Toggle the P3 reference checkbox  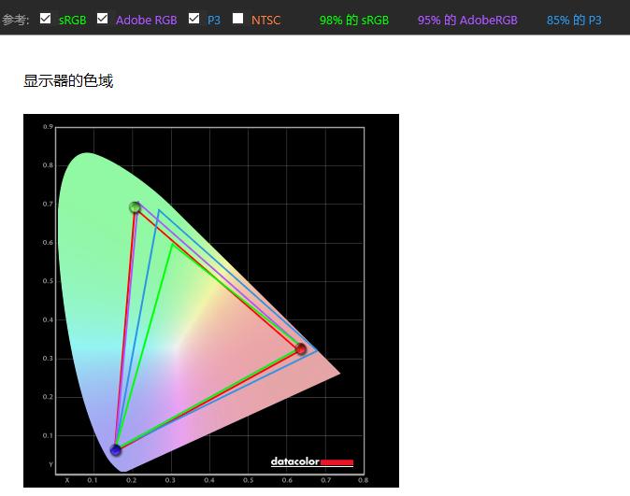[x=194, y=18]
